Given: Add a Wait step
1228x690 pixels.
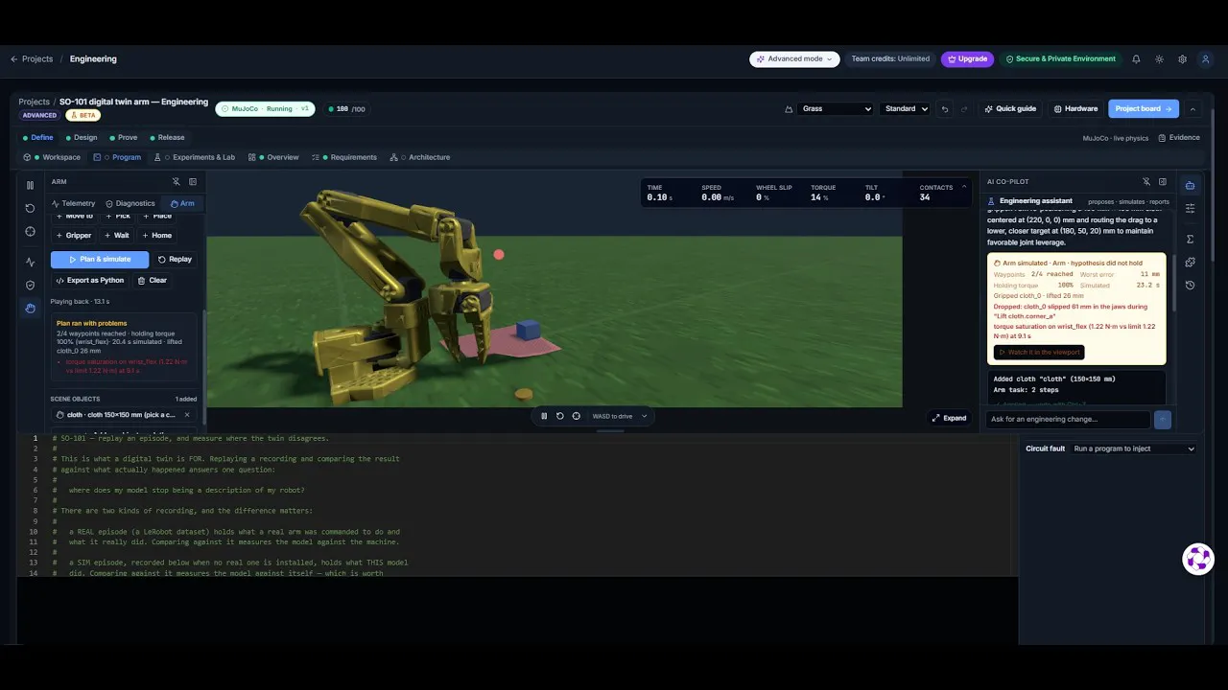Looking at the screenshot, I should click(117, 235).
